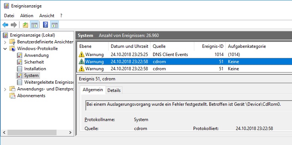Image resolution: width=292 pixels, height=145 pixels.
Task: Sort by the Ebene column header
Action: click(x=93, y=46)
